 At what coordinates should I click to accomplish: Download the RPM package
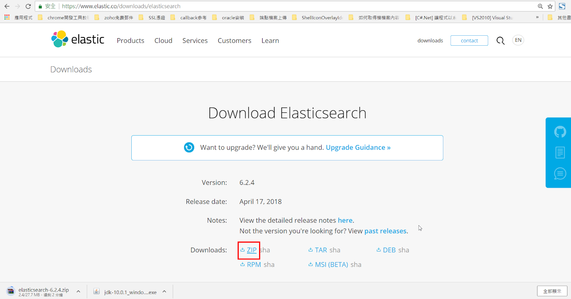[x=251, y=264]
